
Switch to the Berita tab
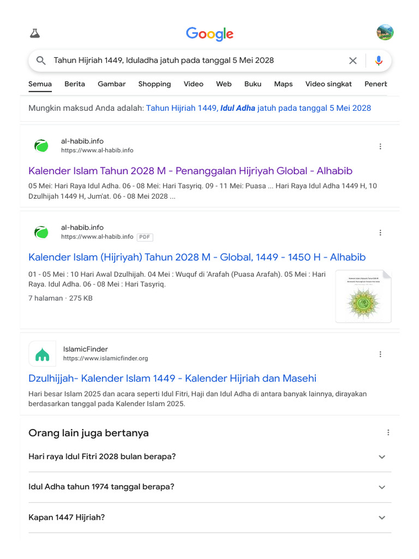(x=75, y=84)
